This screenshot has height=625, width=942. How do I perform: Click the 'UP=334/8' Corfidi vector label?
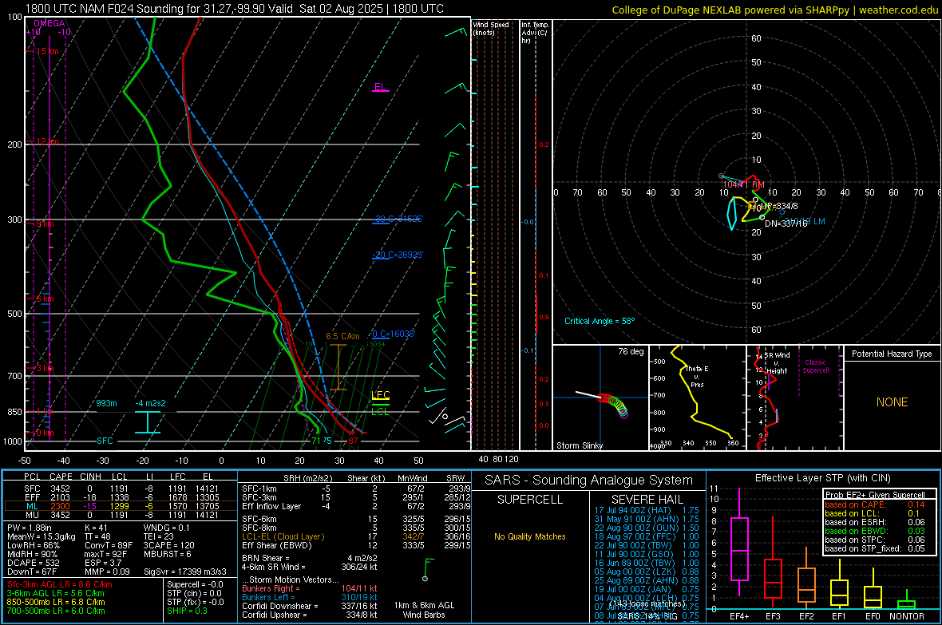pos(779,206)
